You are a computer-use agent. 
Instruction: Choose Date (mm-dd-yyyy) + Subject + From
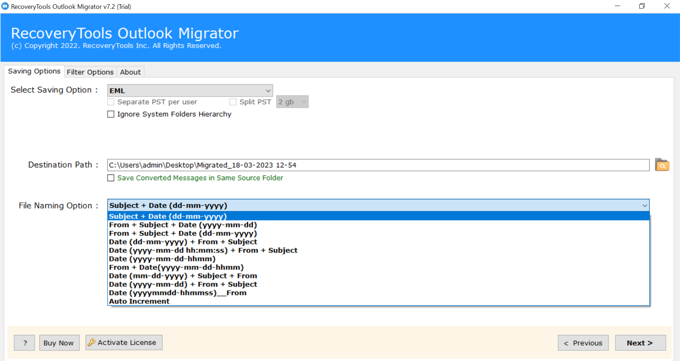[x=378, y=276]
